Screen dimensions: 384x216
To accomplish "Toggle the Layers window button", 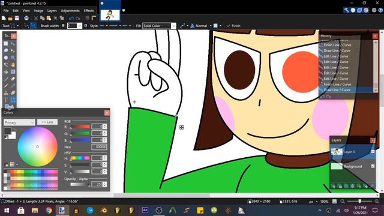I will click(359, 10).
